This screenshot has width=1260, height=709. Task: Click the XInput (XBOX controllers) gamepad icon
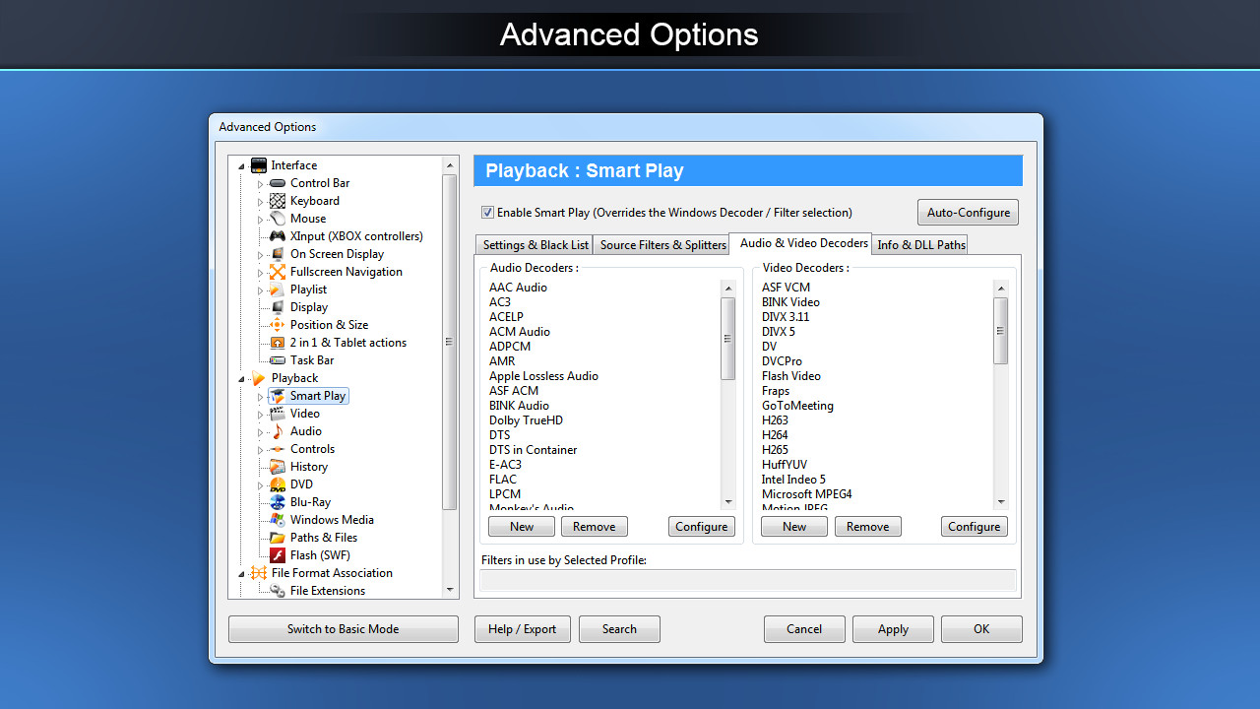(x=277, y=235)
